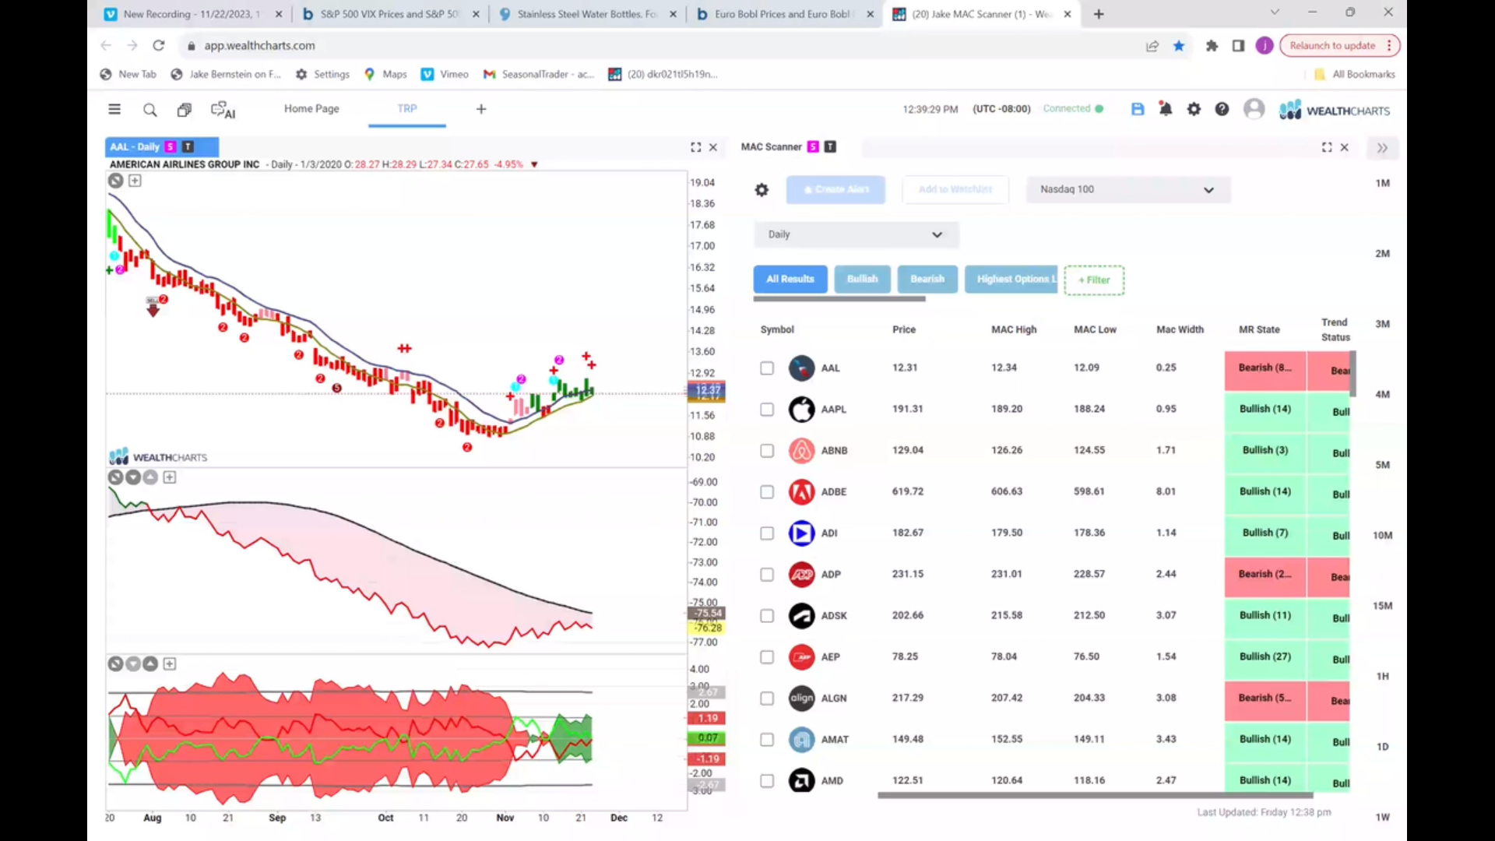Check the AEP row checkbox
This screenshot has height=841, width=1495.
coord(767,657)
